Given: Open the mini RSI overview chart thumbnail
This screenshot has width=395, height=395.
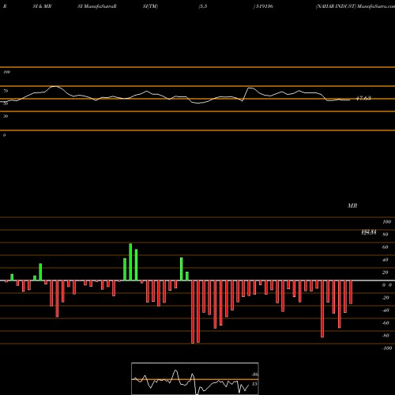Looking at the screenshot, I should coord(195,378).
